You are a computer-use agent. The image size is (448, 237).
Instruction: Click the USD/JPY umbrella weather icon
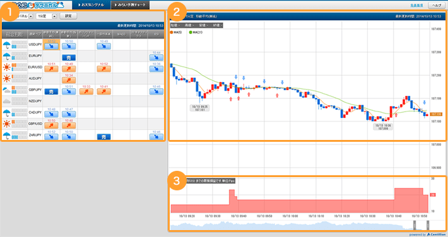(x=6, y=45)
